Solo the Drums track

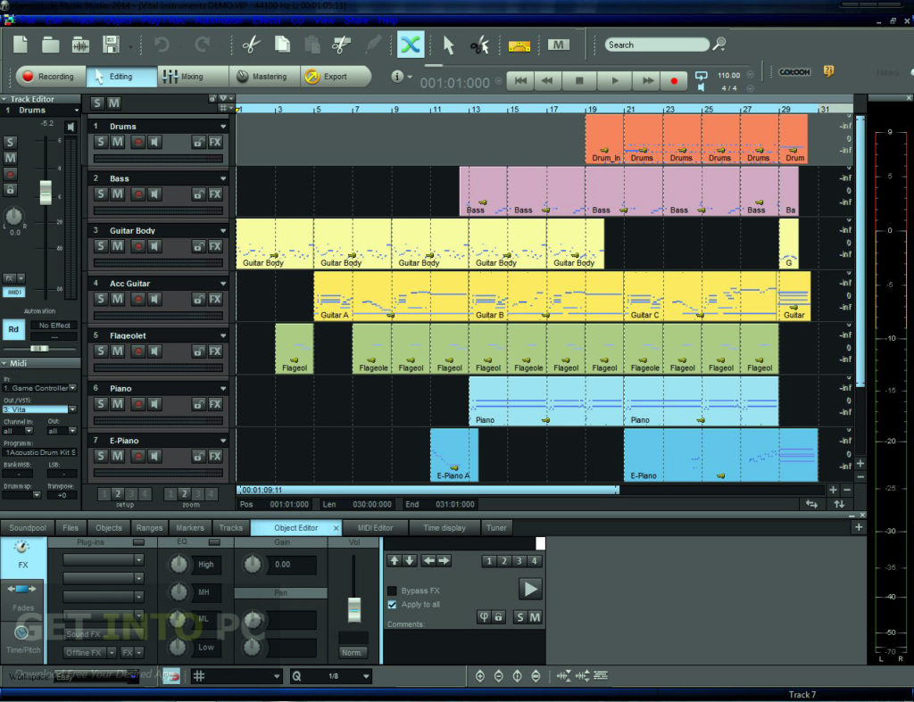[x=102, y=142]
